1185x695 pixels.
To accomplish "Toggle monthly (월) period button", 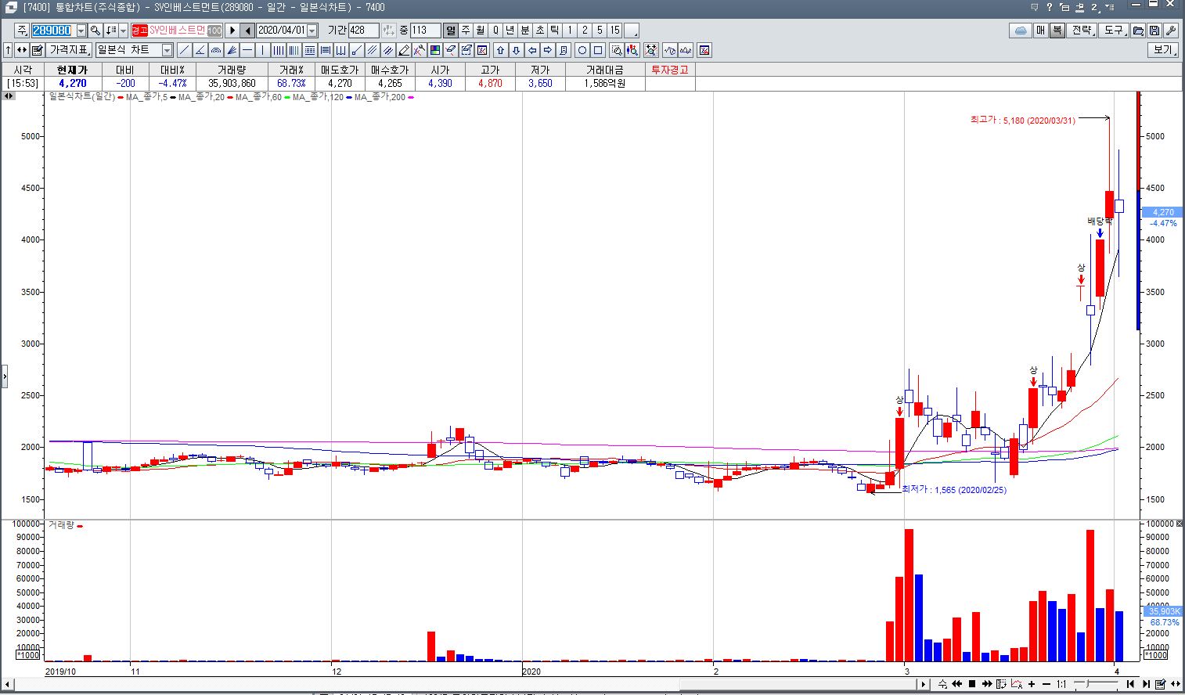I will coord(481,31).
